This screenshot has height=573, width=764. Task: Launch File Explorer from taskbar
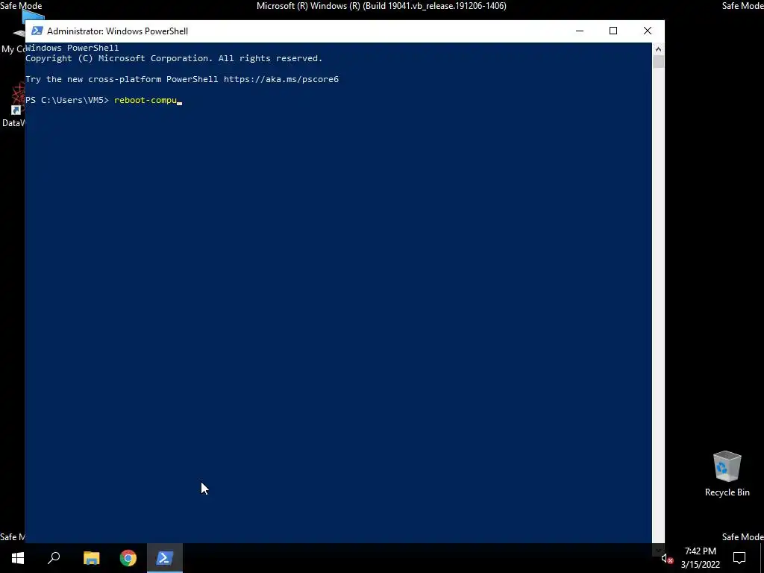[91, 558]
